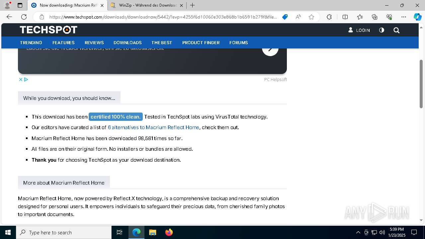Refresh the current page
Viewport: 425px width, 239px height.
pyautogui.click(x=24, y=17)
